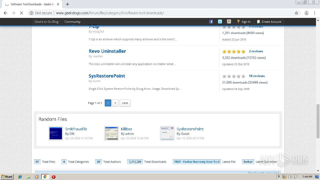The width and height of the screenshot is (320, 180).
Task: Show hidden system tray icons
Action: (x=279, y=177)
